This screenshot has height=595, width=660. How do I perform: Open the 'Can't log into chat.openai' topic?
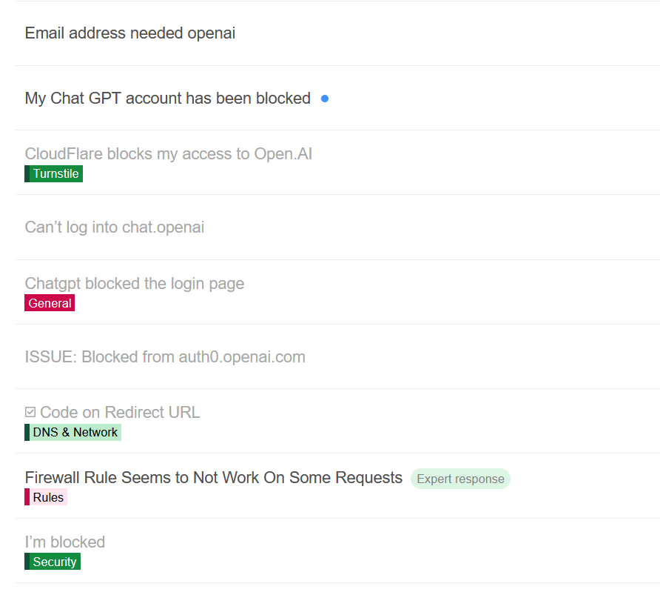[115, 227]
